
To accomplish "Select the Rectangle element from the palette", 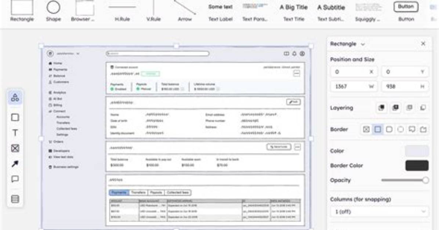I will (22, 11).
